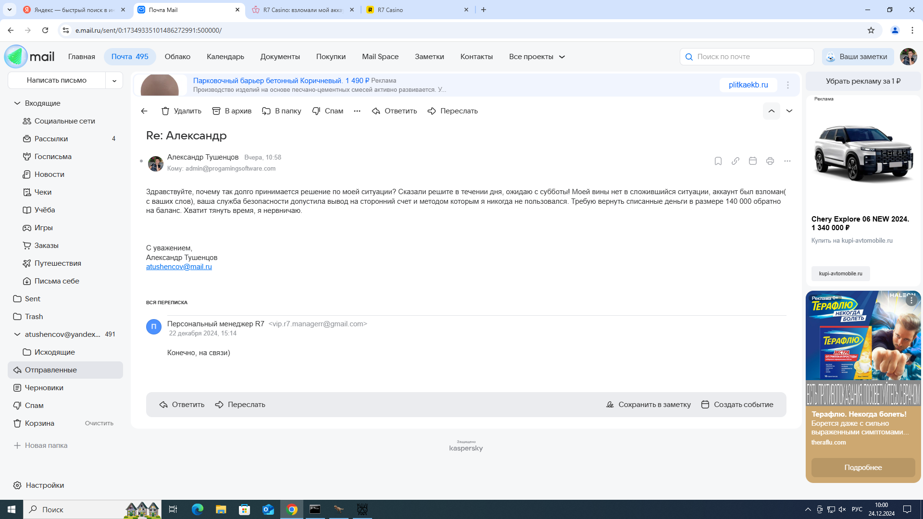Open Outlook from the taskbar
Image resolution: width=923 pixels, height=519 pixels.
pos(268,509)
